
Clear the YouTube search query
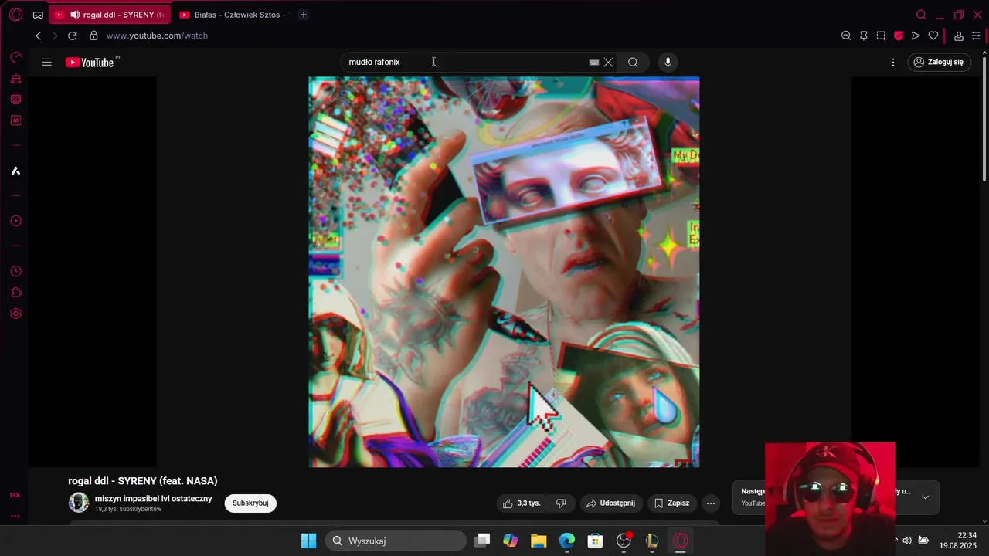609,63
